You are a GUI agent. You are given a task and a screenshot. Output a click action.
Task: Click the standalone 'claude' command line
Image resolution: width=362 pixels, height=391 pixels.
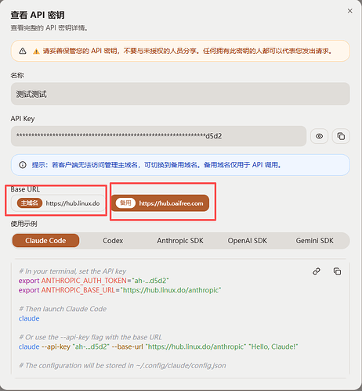29,318
